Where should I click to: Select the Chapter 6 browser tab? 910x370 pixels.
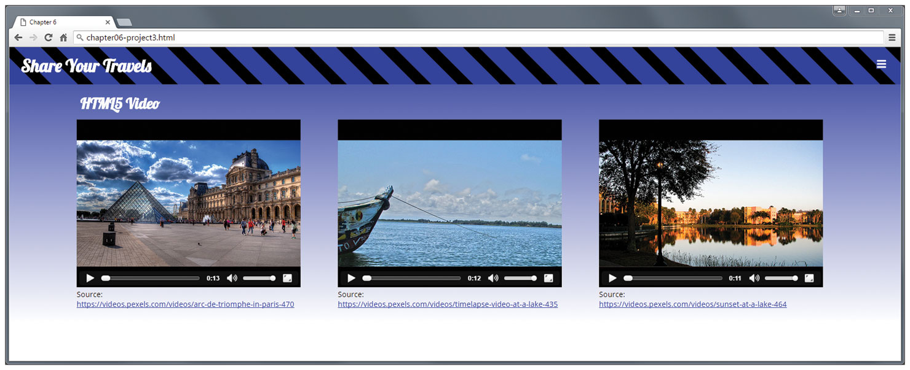pyautogui.click(x=61, y=22)
